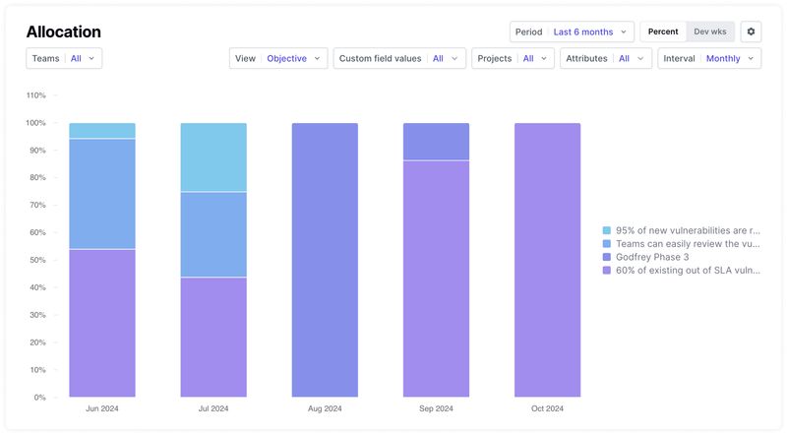Open the View Objective dropdown
Image resolution: width=787 pixels, height=435 pixels.
[x=279, y=58]
